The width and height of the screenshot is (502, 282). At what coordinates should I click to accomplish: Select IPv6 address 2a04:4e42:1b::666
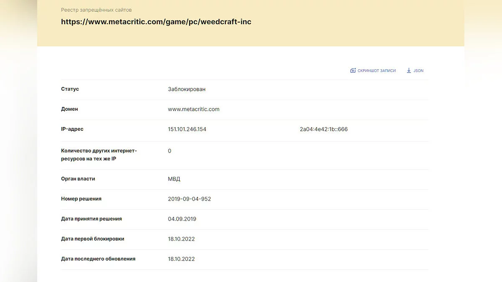pyautogui.click(x=324, y=129)
